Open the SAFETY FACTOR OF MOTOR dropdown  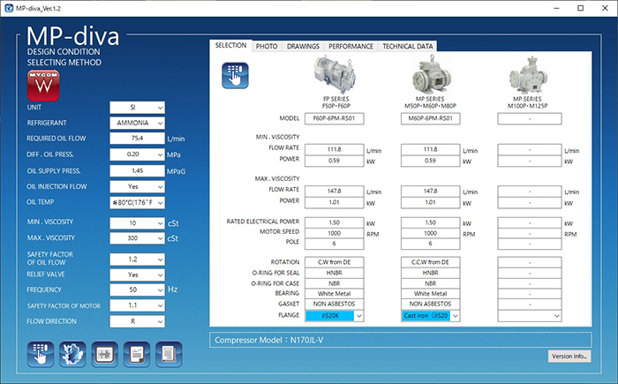(x=137, y=305)
